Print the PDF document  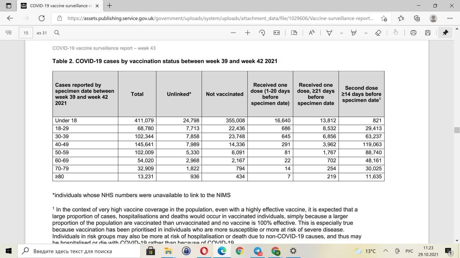413,33
